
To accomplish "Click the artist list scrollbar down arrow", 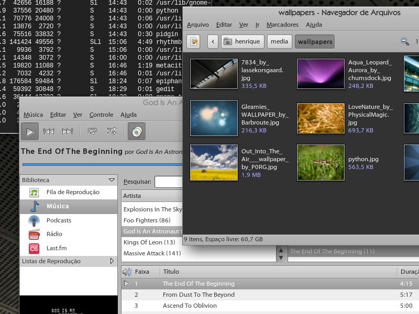I will click(281, 257).
